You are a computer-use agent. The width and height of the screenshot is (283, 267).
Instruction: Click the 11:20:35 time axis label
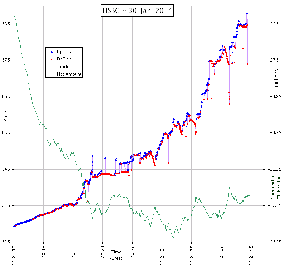pyautogui.click(x=192, y=255)
